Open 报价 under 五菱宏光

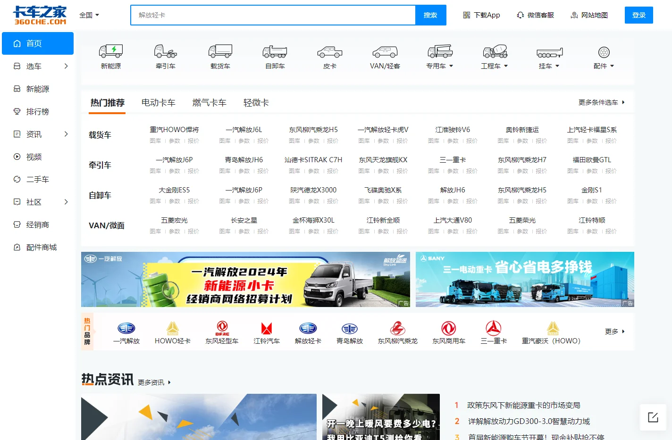(x=193, y=232)
